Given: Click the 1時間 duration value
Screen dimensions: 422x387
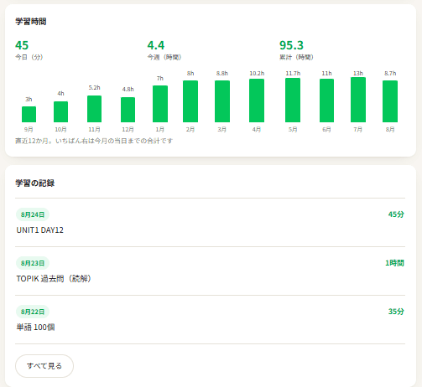Looking at the screenshot, I should 394,263.
